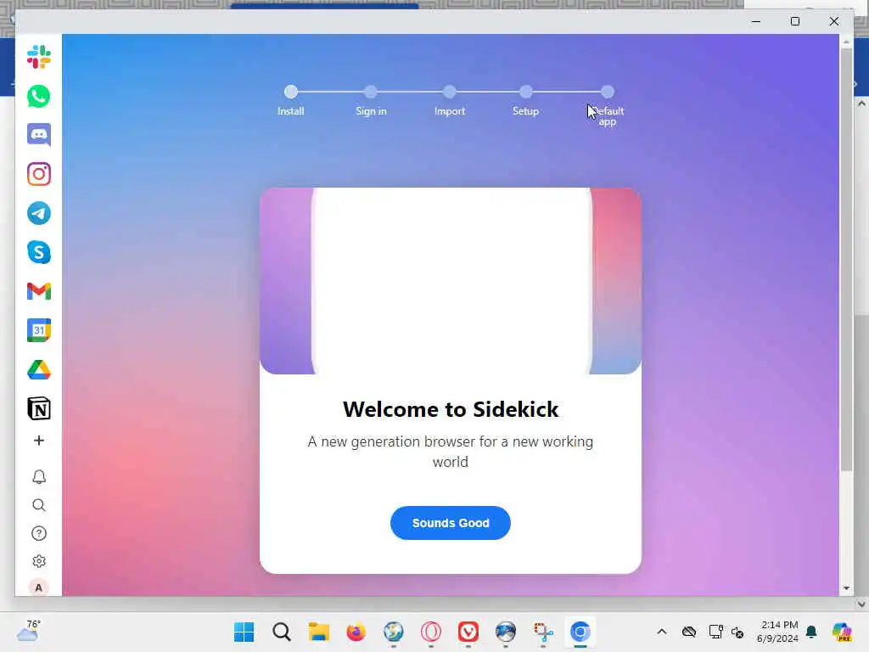Open the Windows Start menu

click(x=244, y=632)
